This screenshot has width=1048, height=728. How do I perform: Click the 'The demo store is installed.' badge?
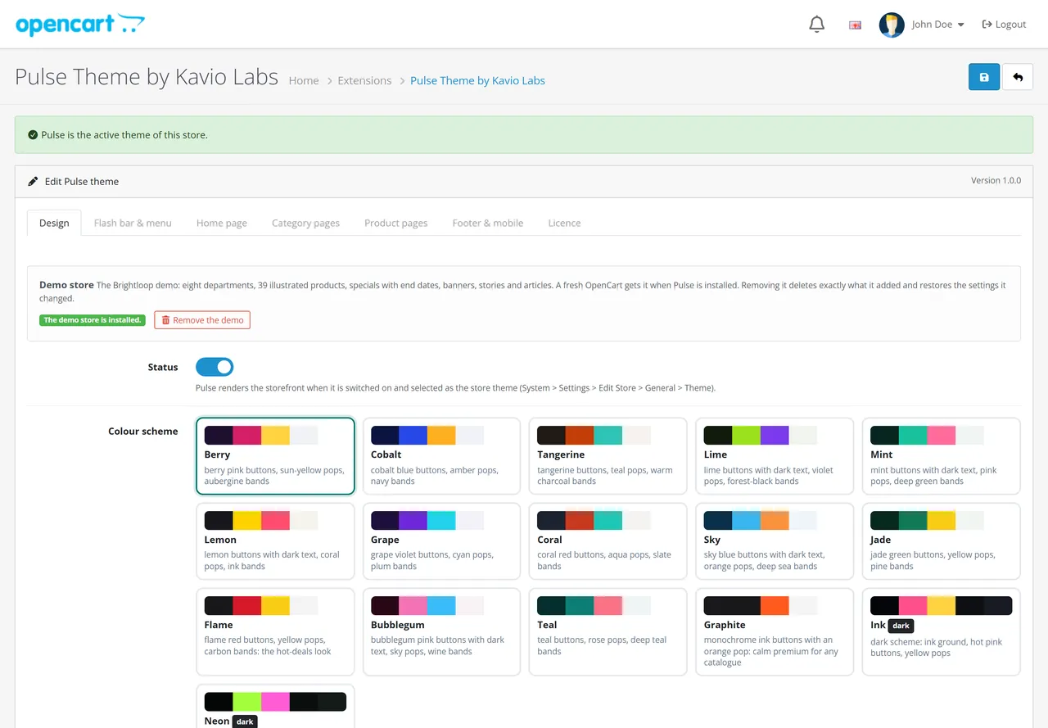click(93, 320)
